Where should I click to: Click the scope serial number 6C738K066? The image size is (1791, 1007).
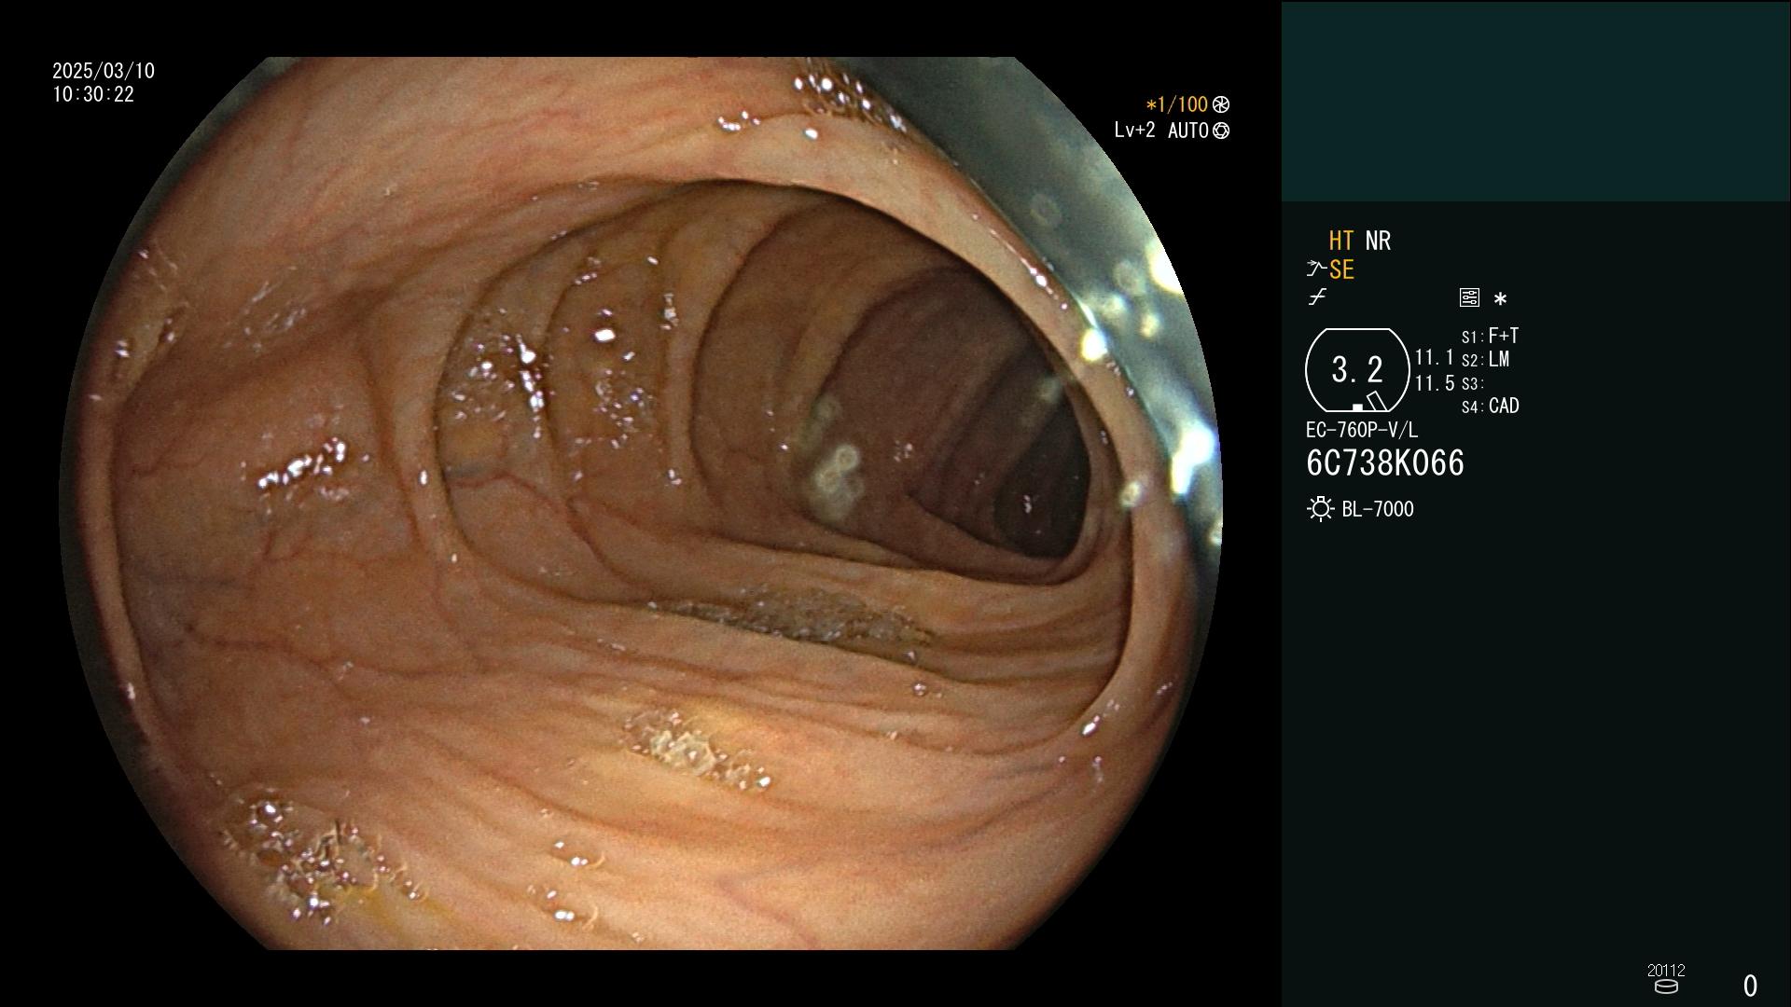pos(1385,462)
